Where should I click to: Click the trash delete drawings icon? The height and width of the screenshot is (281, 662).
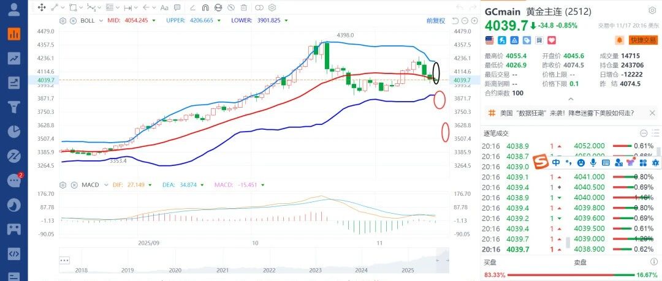pyautogui.click(x=243, y=7)
